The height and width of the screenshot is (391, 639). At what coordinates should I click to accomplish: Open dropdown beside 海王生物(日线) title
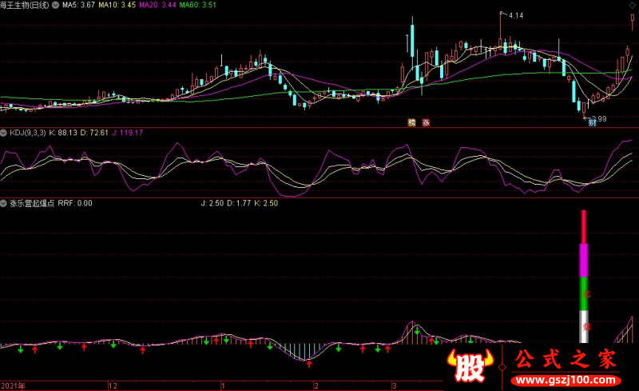coord(55,5)
